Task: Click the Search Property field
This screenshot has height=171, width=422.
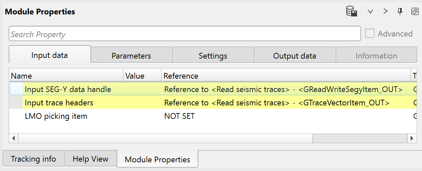Action: [x=185, y=34]
